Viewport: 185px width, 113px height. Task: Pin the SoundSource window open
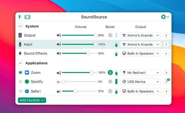(x=20, y=17)
